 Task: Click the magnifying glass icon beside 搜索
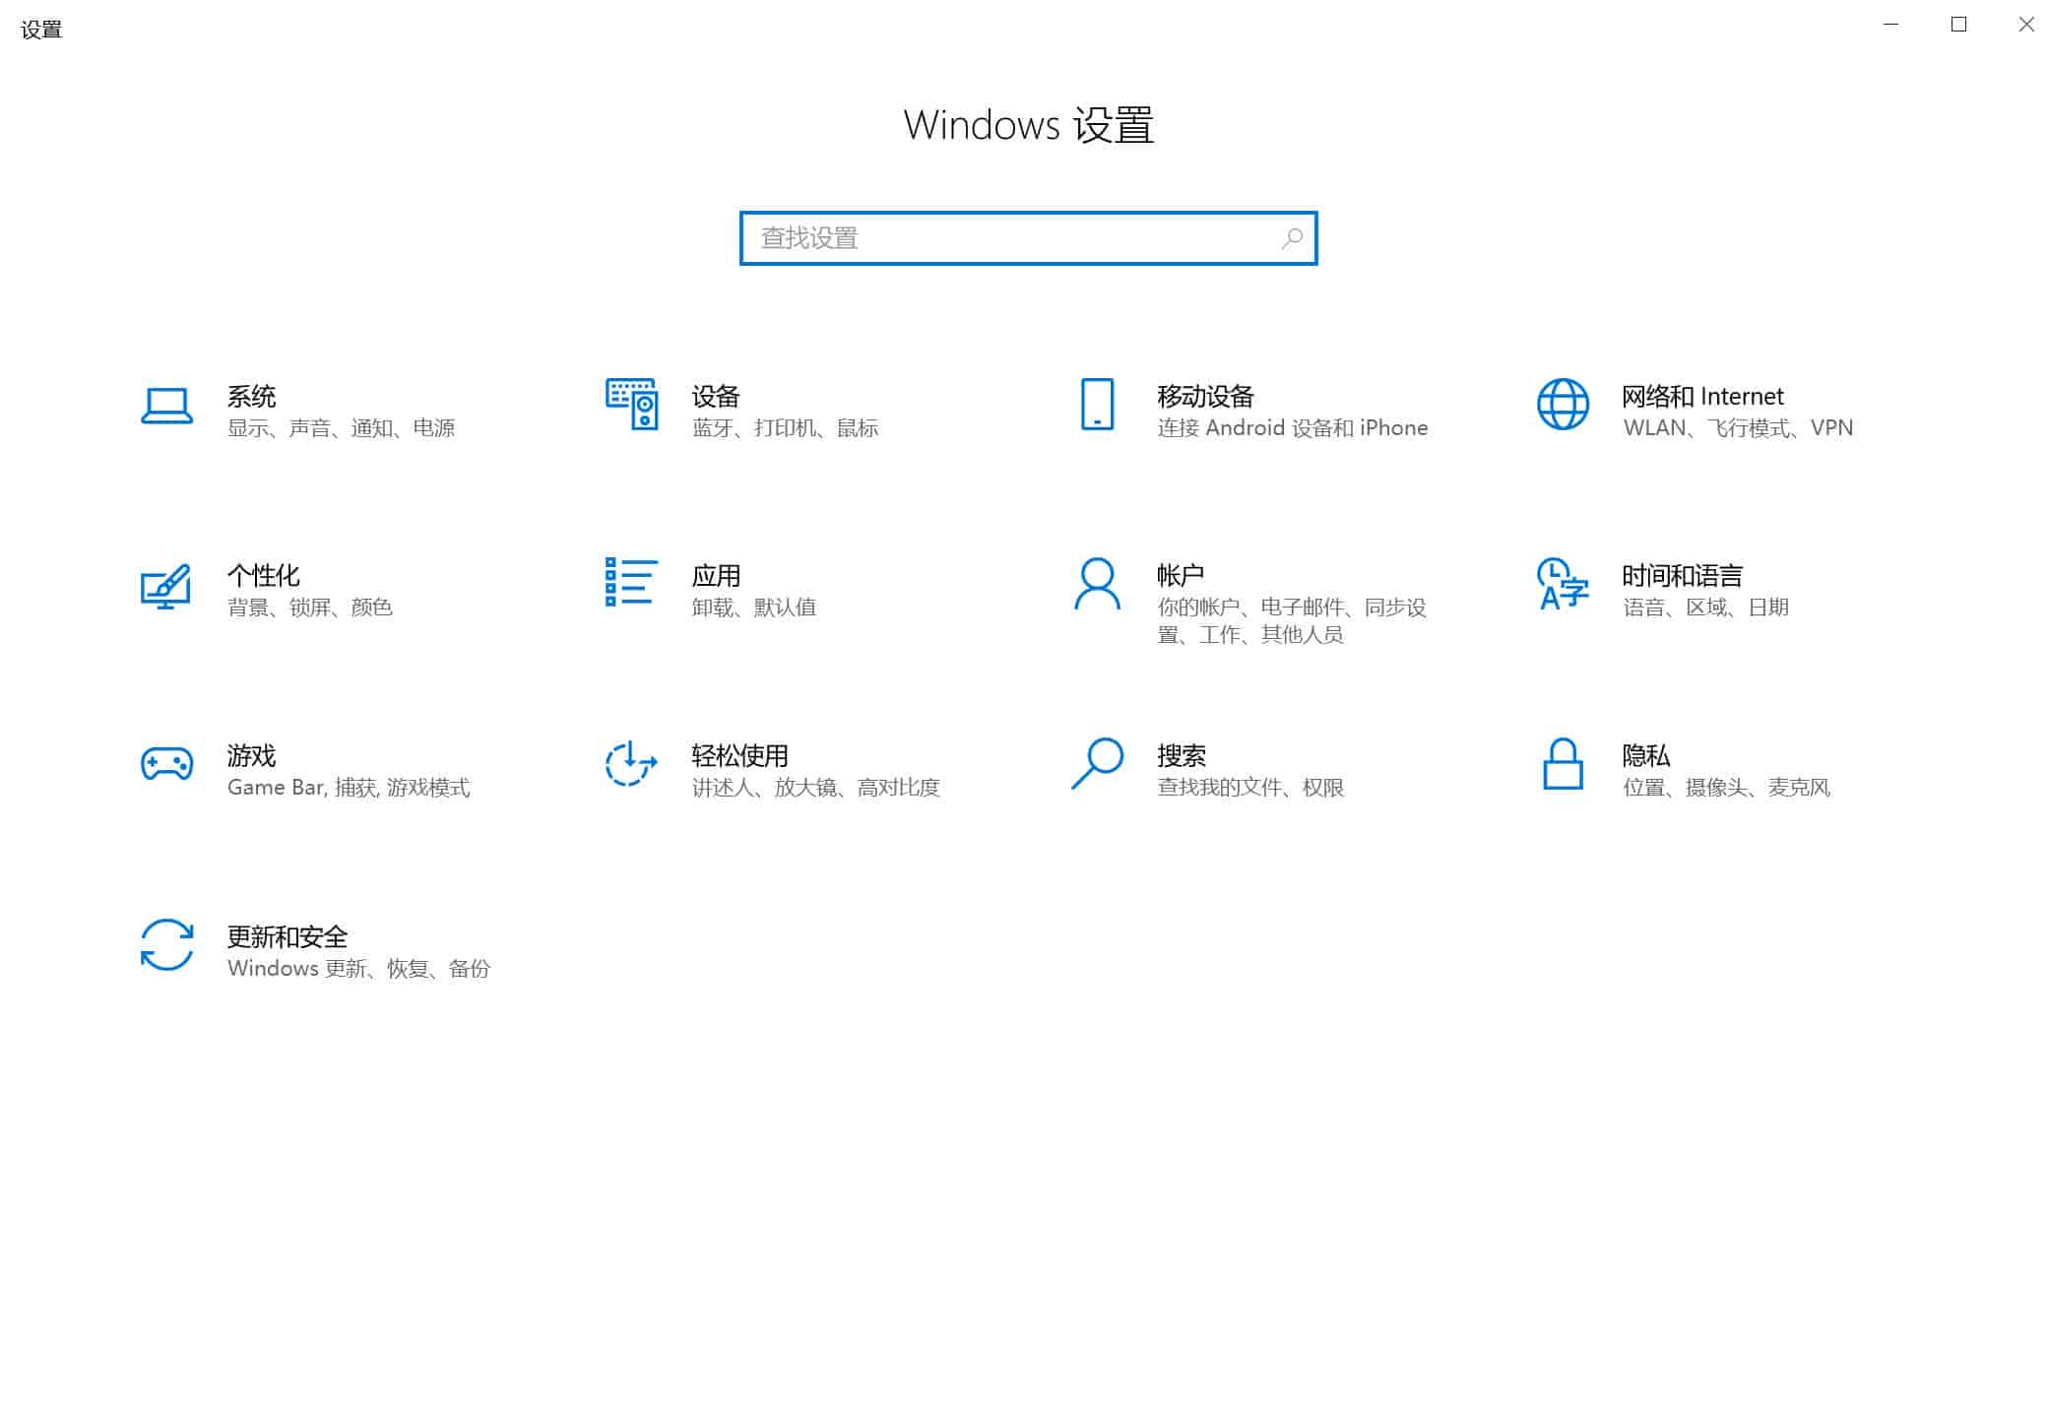point(1097,763)
